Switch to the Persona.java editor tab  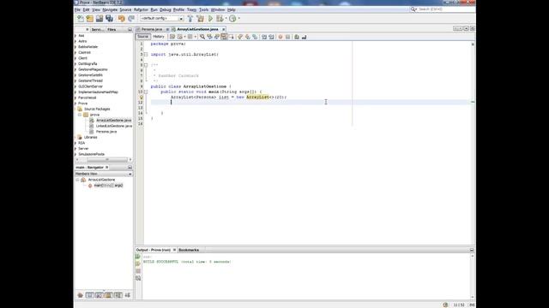[152, 29]
